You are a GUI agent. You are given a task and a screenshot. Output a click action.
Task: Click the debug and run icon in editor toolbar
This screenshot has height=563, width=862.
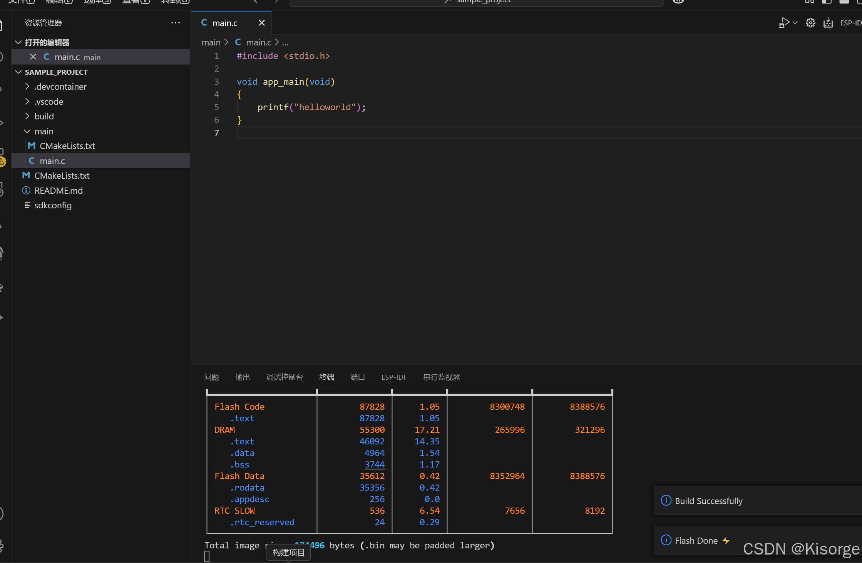tap(783, 23)
